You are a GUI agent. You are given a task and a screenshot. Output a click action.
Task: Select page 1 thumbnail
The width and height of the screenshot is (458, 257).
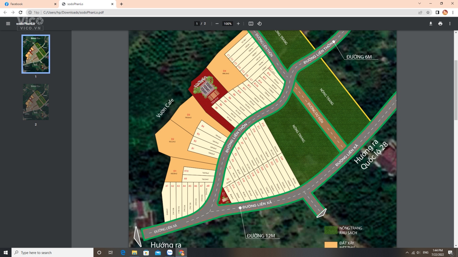point(36,54)
